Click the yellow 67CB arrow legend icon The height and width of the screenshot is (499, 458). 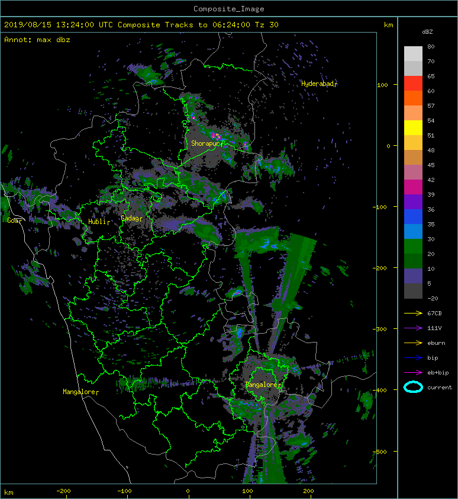[x=413, y=313]
